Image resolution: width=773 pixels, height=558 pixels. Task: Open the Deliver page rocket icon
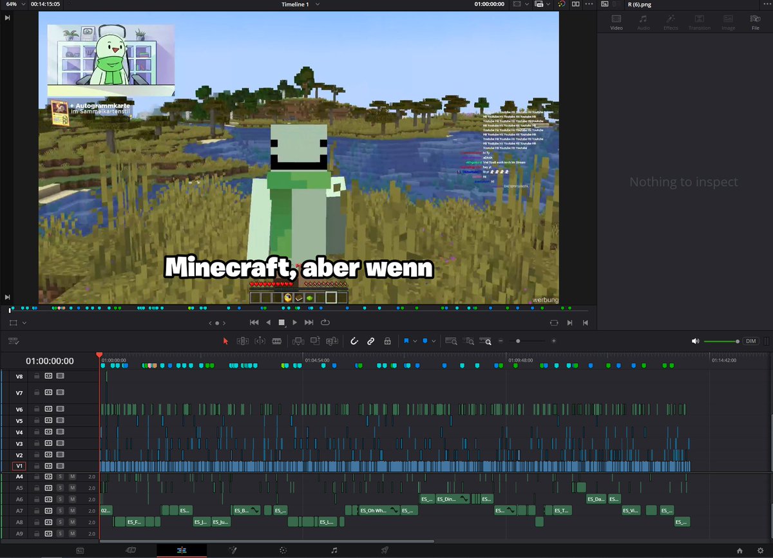(x=385, y=550)
